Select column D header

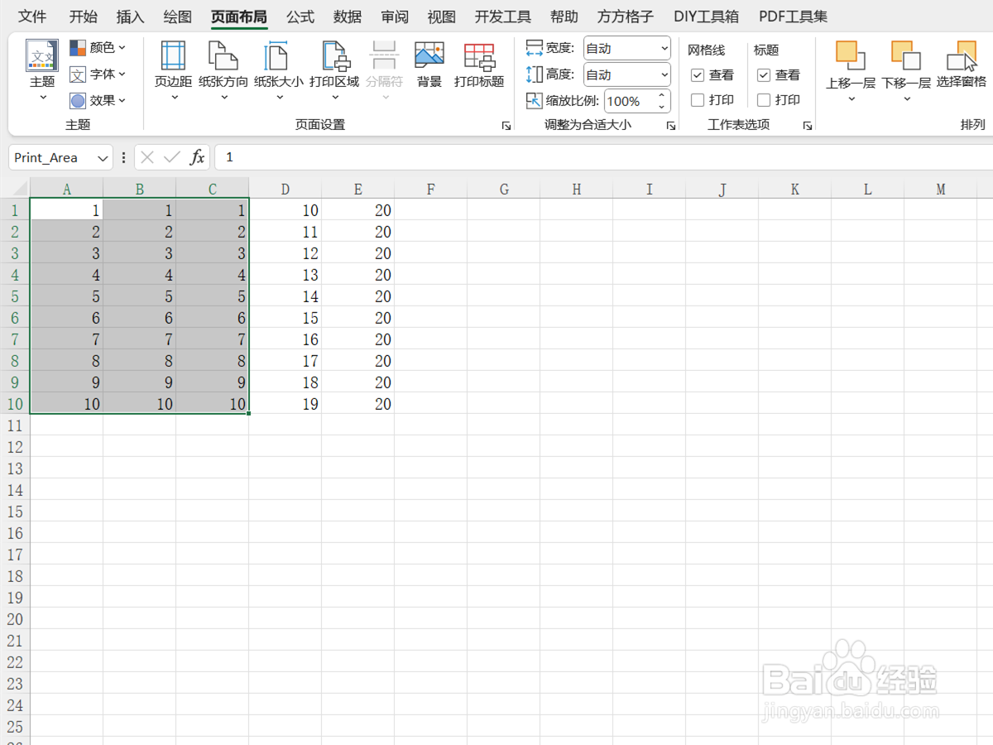(285, 190)
